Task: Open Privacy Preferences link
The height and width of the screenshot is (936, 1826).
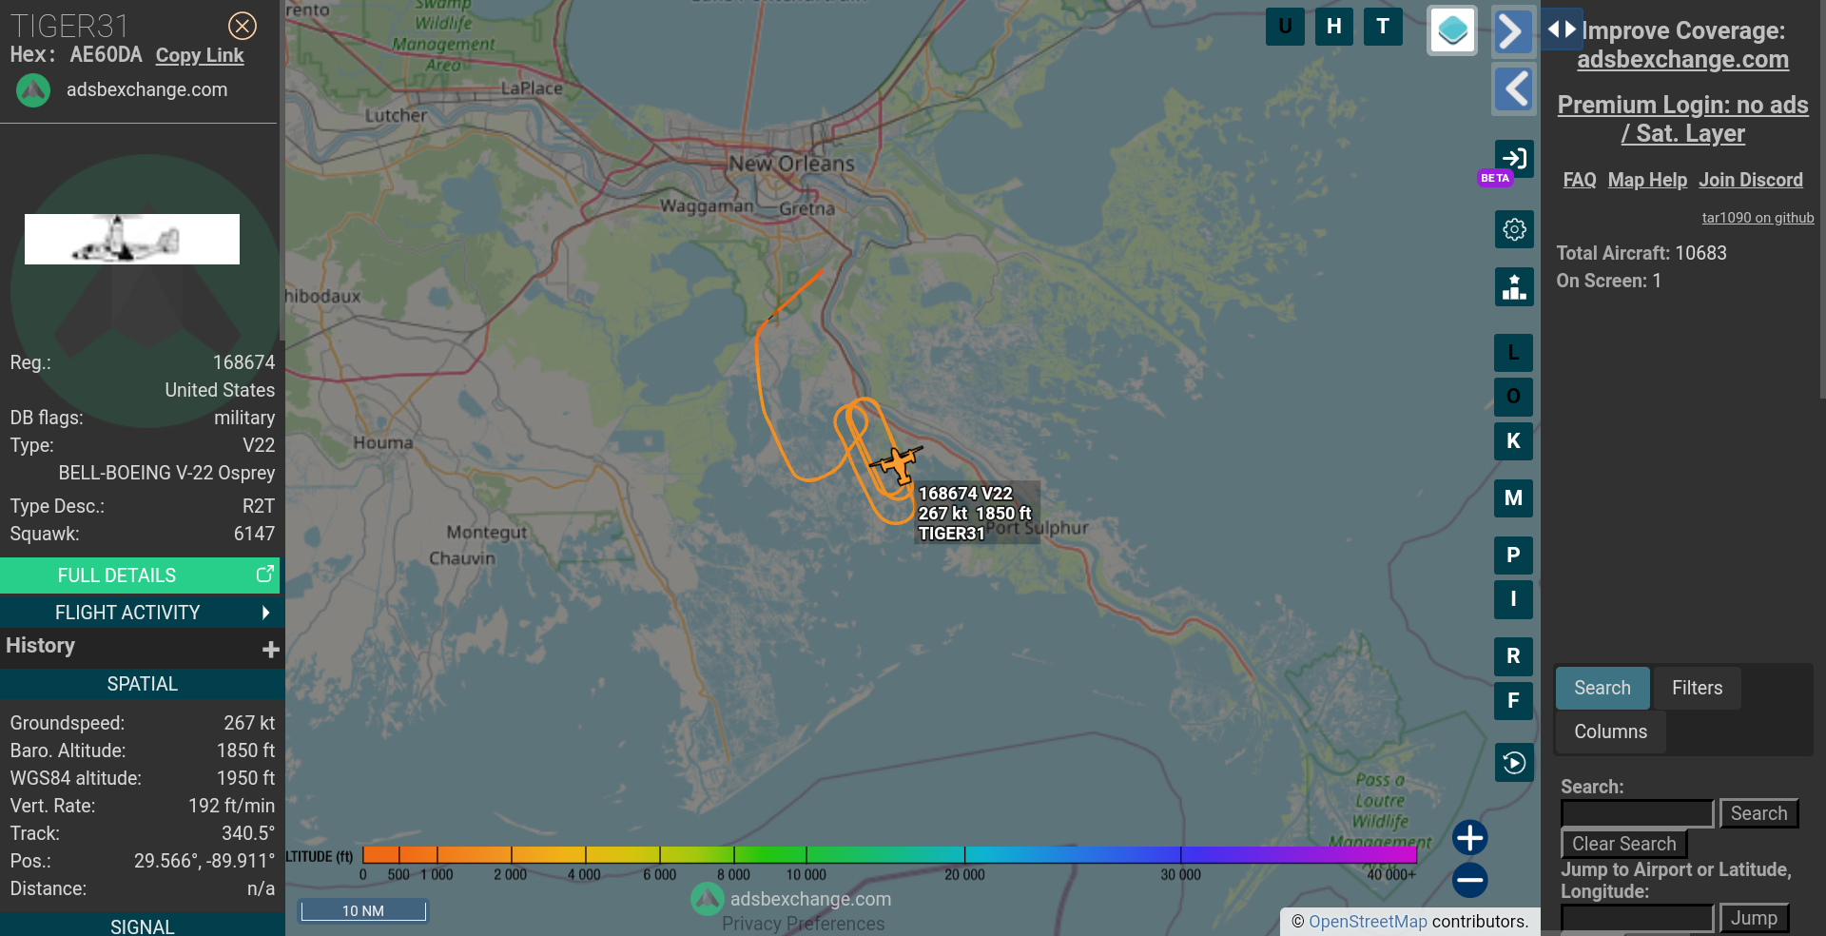Action: click(x=803, y=924)
